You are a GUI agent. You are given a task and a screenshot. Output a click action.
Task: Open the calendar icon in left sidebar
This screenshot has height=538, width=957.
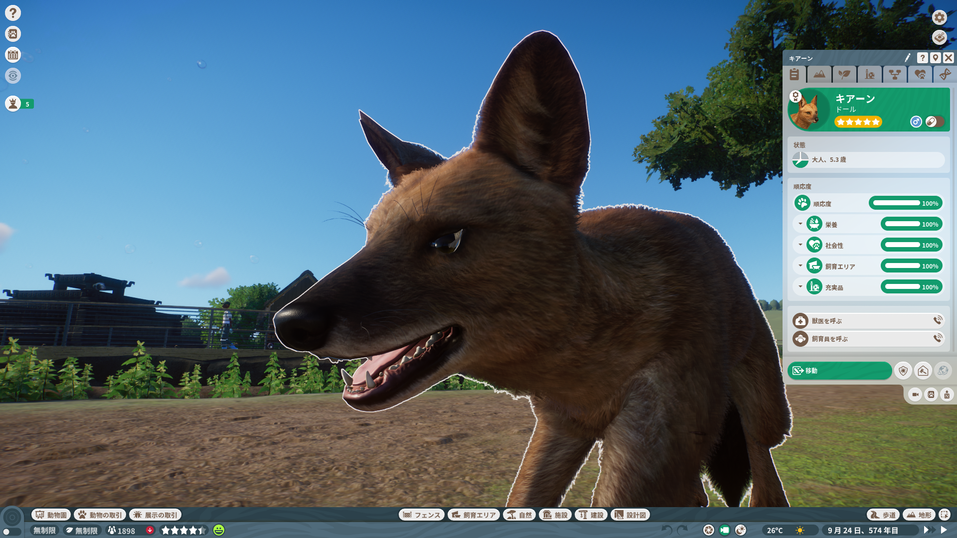pos(13,55)
